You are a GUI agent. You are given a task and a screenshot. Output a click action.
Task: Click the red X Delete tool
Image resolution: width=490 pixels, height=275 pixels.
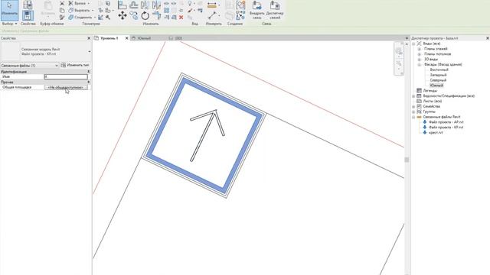(181, 18)
